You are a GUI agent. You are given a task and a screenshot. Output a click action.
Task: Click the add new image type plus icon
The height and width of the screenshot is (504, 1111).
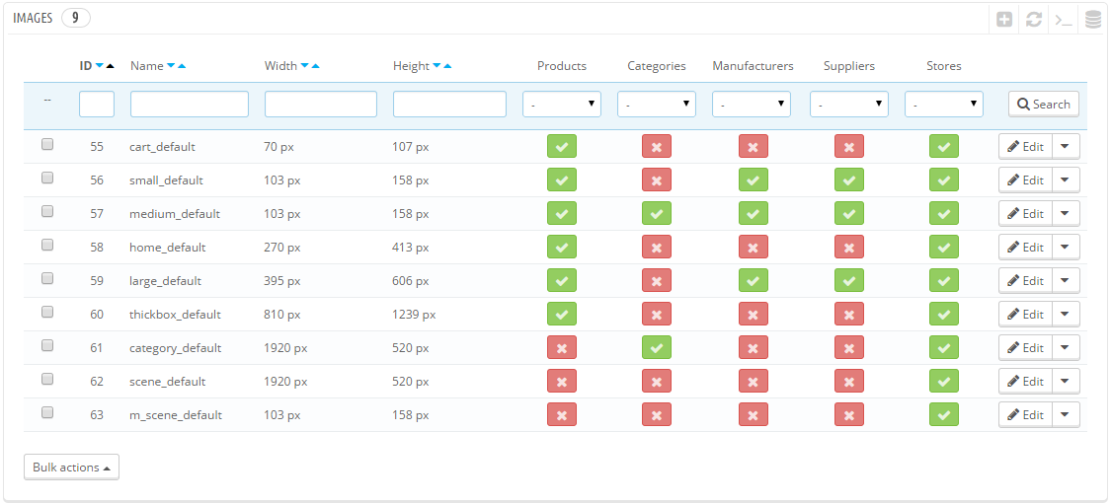[x=1004, y=20]
